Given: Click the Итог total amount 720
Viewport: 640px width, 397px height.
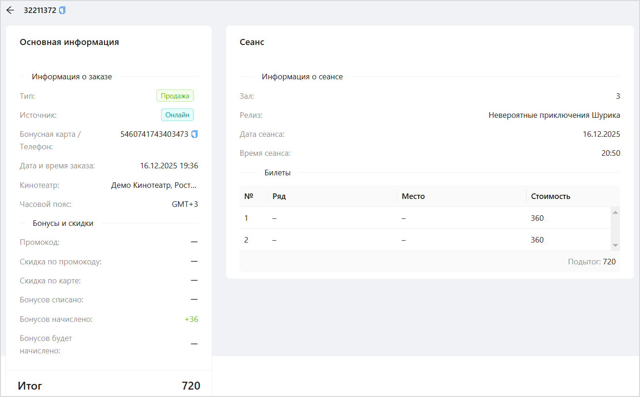Looking at the screenshot, I should click(x=191, y=386).
